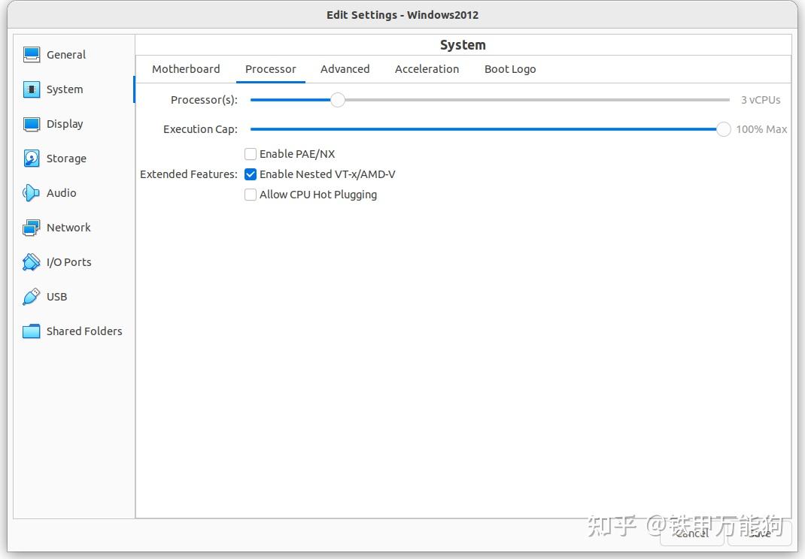This screenshot has width=805, height=559.
Task: Click the USB plug icon in sidebar
Action: (x=32, y=297)
